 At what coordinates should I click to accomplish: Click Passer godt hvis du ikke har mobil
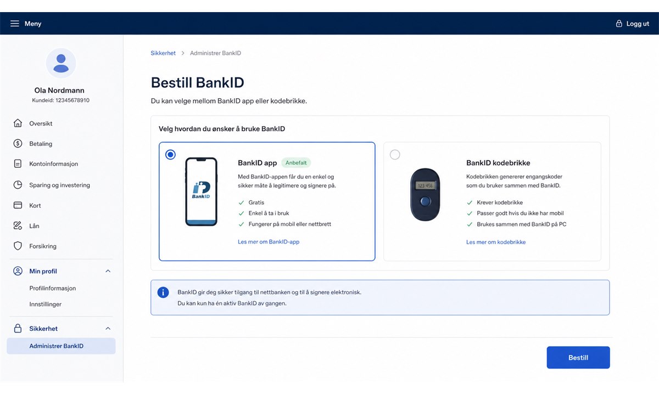point(520,213)
